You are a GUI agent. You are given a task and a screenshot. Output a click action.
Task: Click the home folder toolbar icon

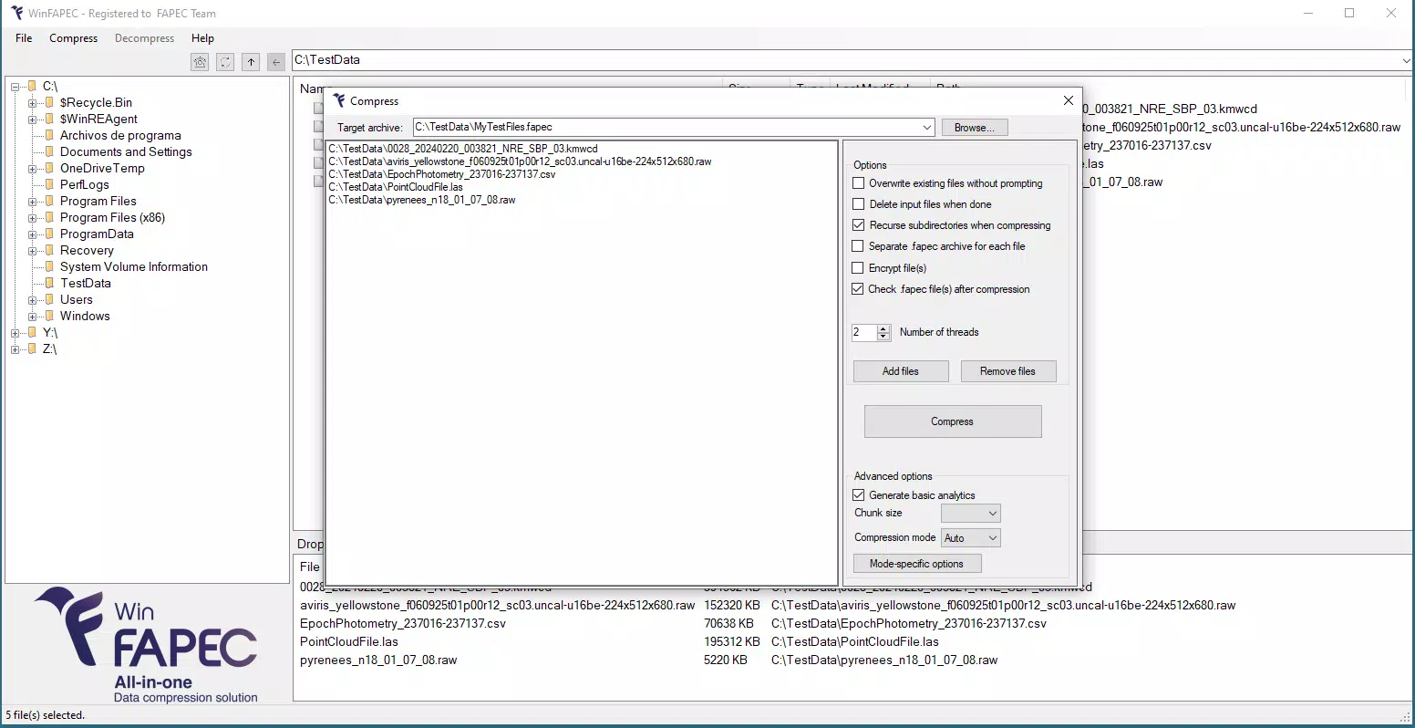(200, 62)
